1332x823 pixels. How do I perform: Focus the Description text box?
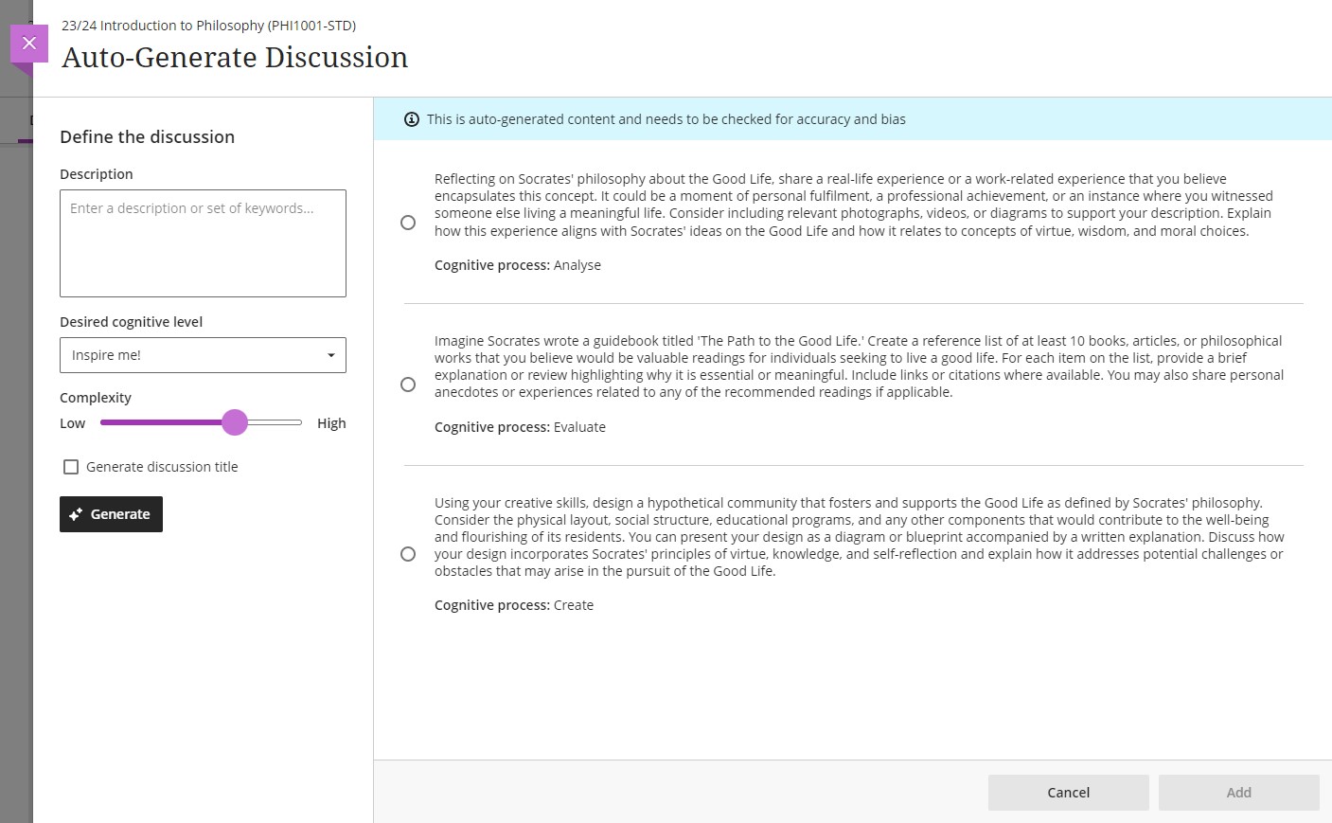(x=203, y=243)
